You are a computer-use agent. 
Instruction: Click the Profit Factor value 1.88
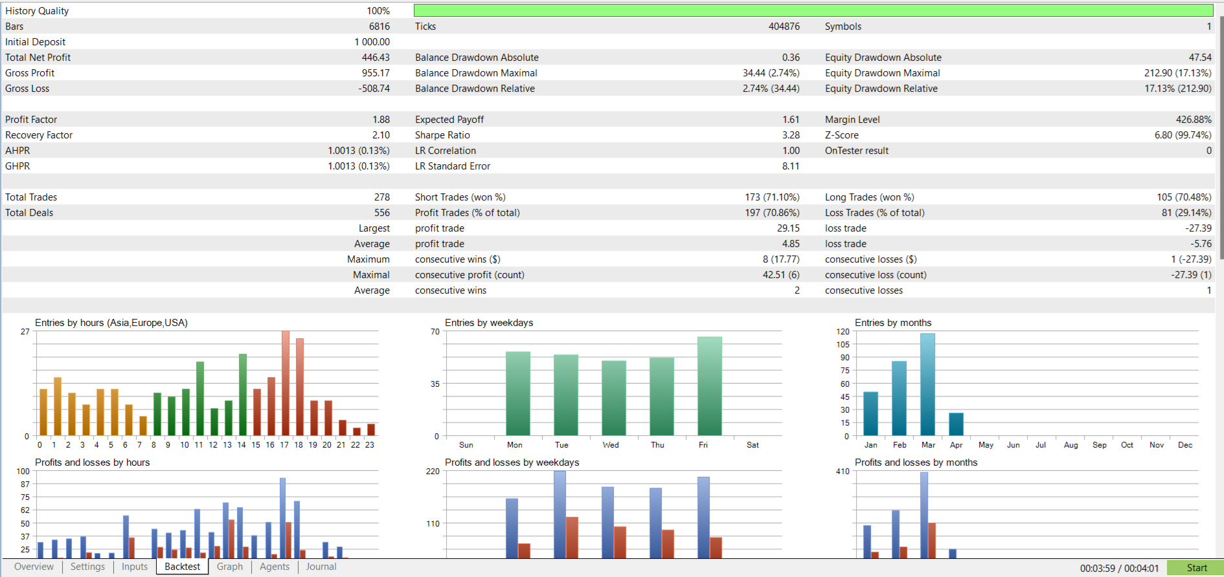click(x=381, y=120)
